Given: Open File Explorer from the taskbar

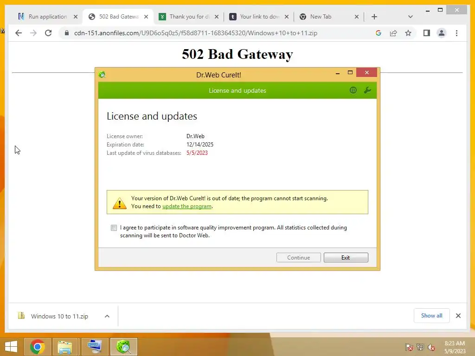Looking at the screenshot, I should click(x=65, y=347).
